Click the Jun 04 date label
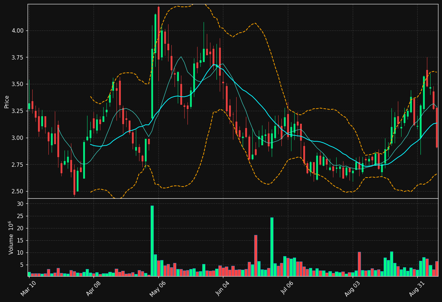Viewport: 442px width, 302px height. (222, 288)
